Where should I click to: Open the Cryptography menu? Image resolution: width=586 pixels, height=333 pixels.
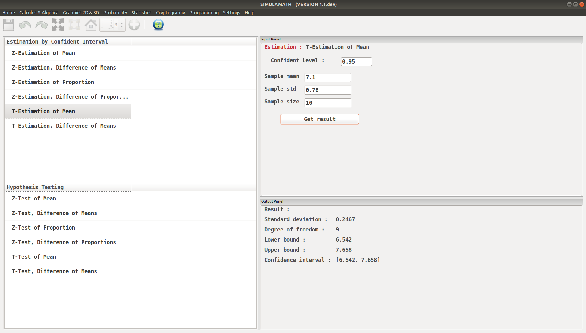pyautogui.click(x=170, y=13)
